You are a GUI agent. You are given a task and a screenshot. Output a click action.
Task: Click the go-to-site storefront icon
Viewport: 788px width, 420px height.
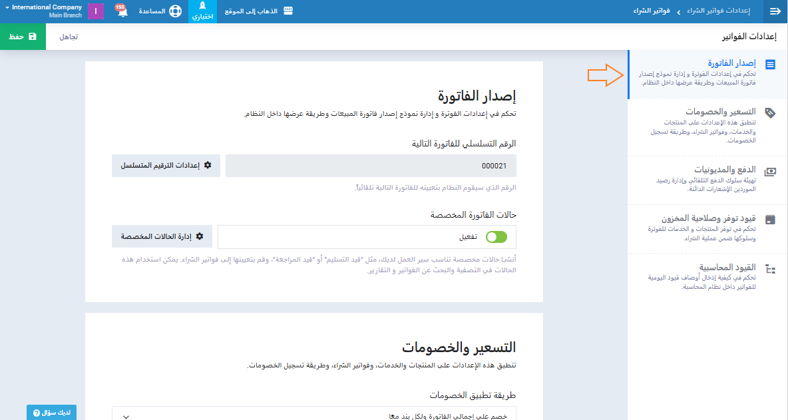point(289,11)
